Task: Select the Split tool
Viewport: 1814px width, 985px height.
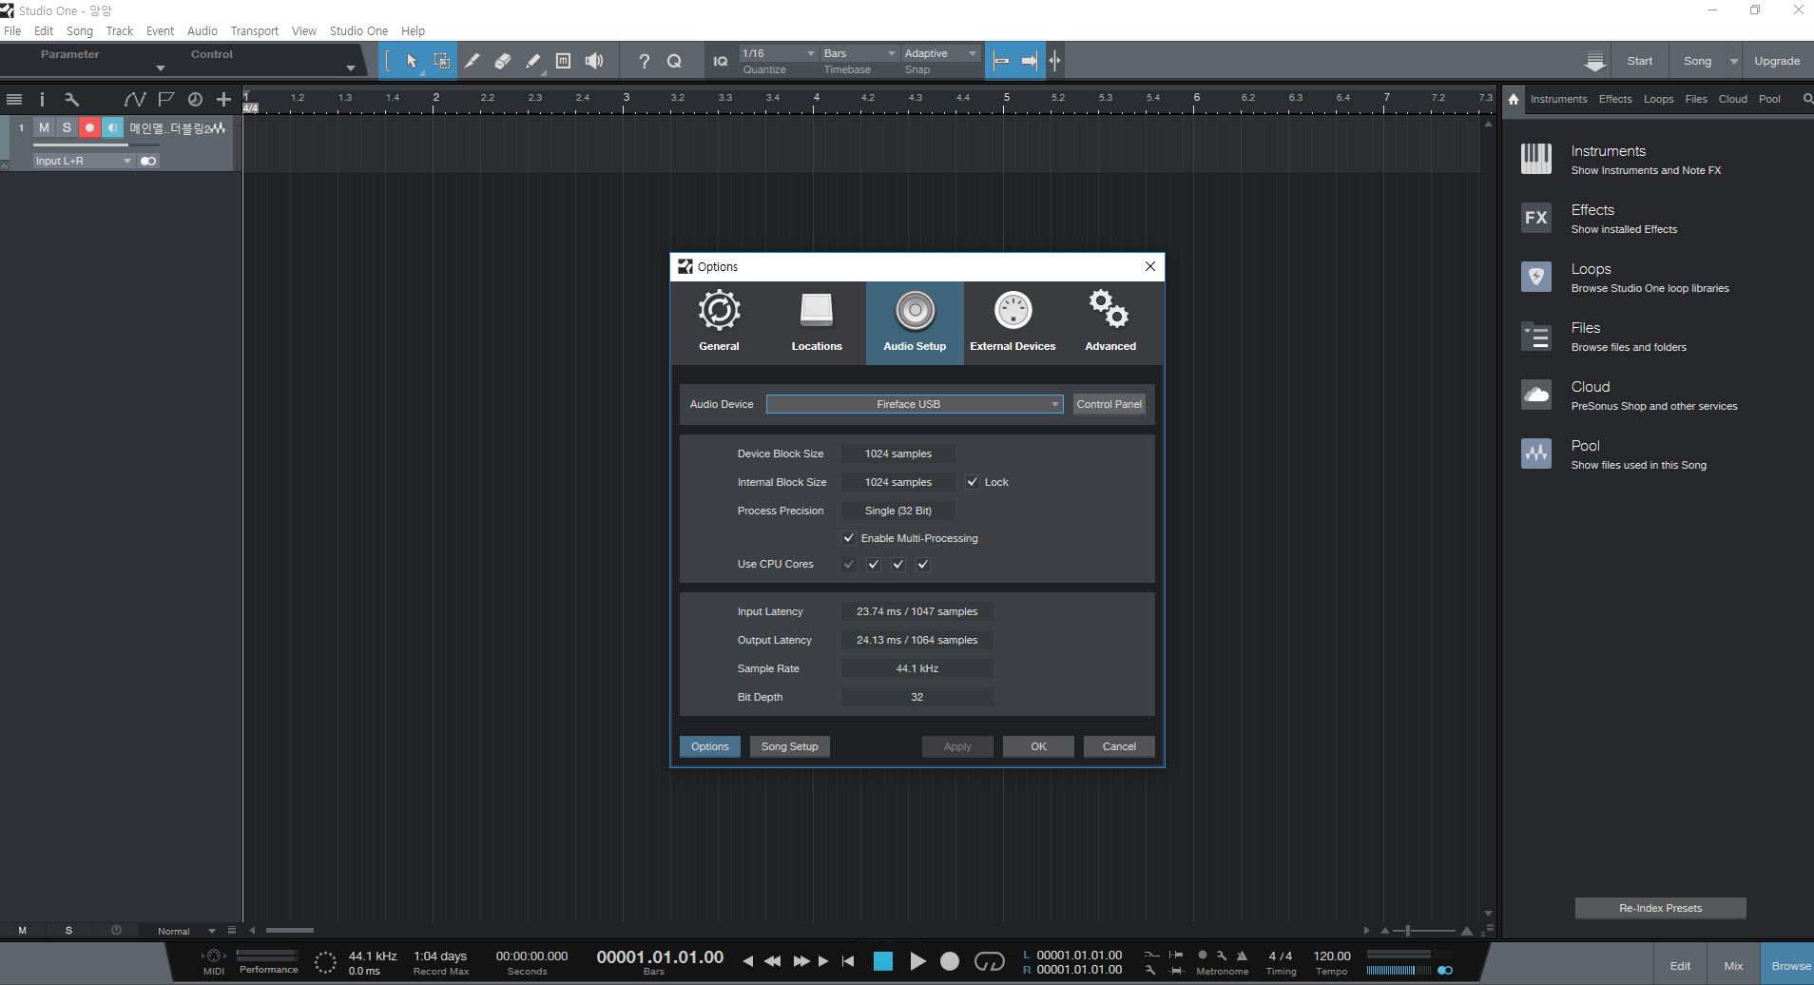Action: [x=473, y=61]
